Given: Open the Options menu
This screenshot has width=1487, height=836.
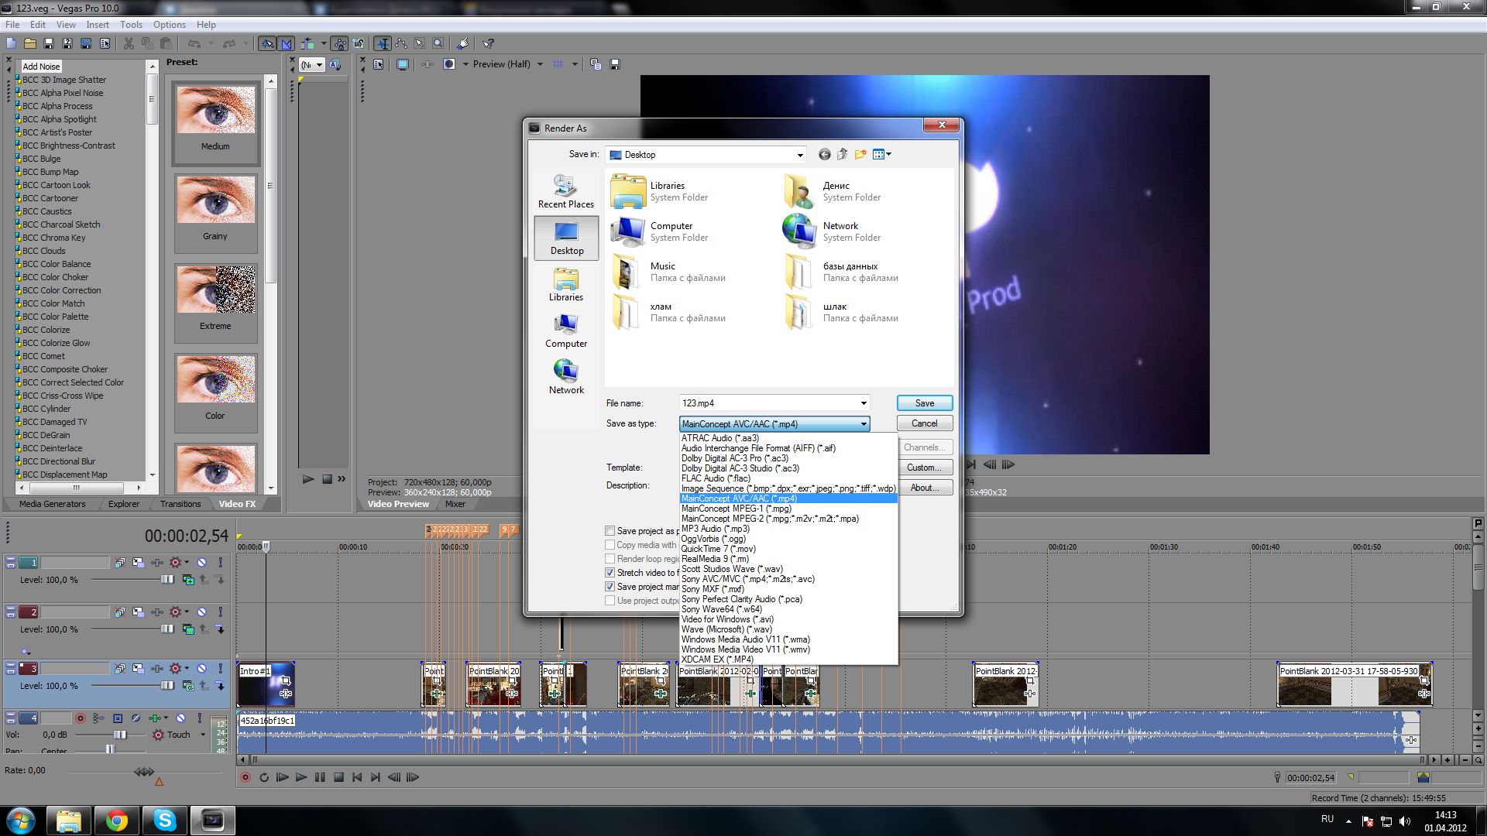Looking at the screenshot, I should coord(170,25).
